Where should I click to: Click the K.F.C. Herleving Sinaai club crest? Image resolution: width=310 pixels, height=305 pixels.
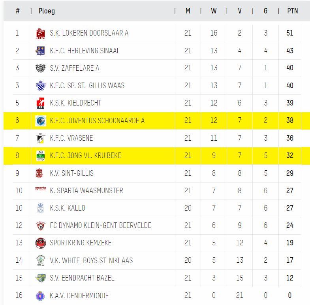[x=40, y=51]
